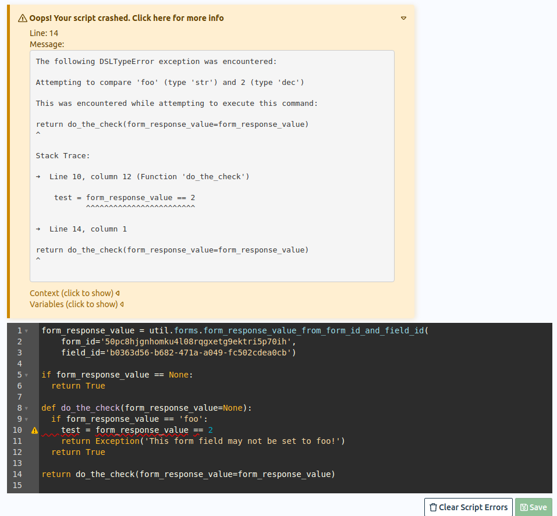Fold the if block at line 5
This screenshot has width=557, height=516.
(x=27, y=375)
